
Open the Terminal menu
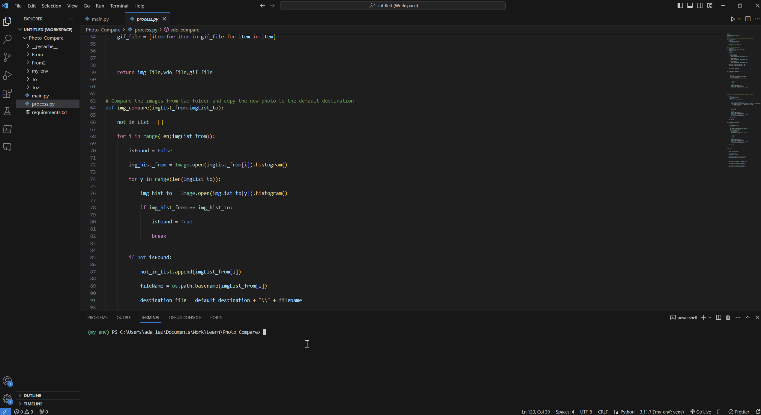coord(119,6)
